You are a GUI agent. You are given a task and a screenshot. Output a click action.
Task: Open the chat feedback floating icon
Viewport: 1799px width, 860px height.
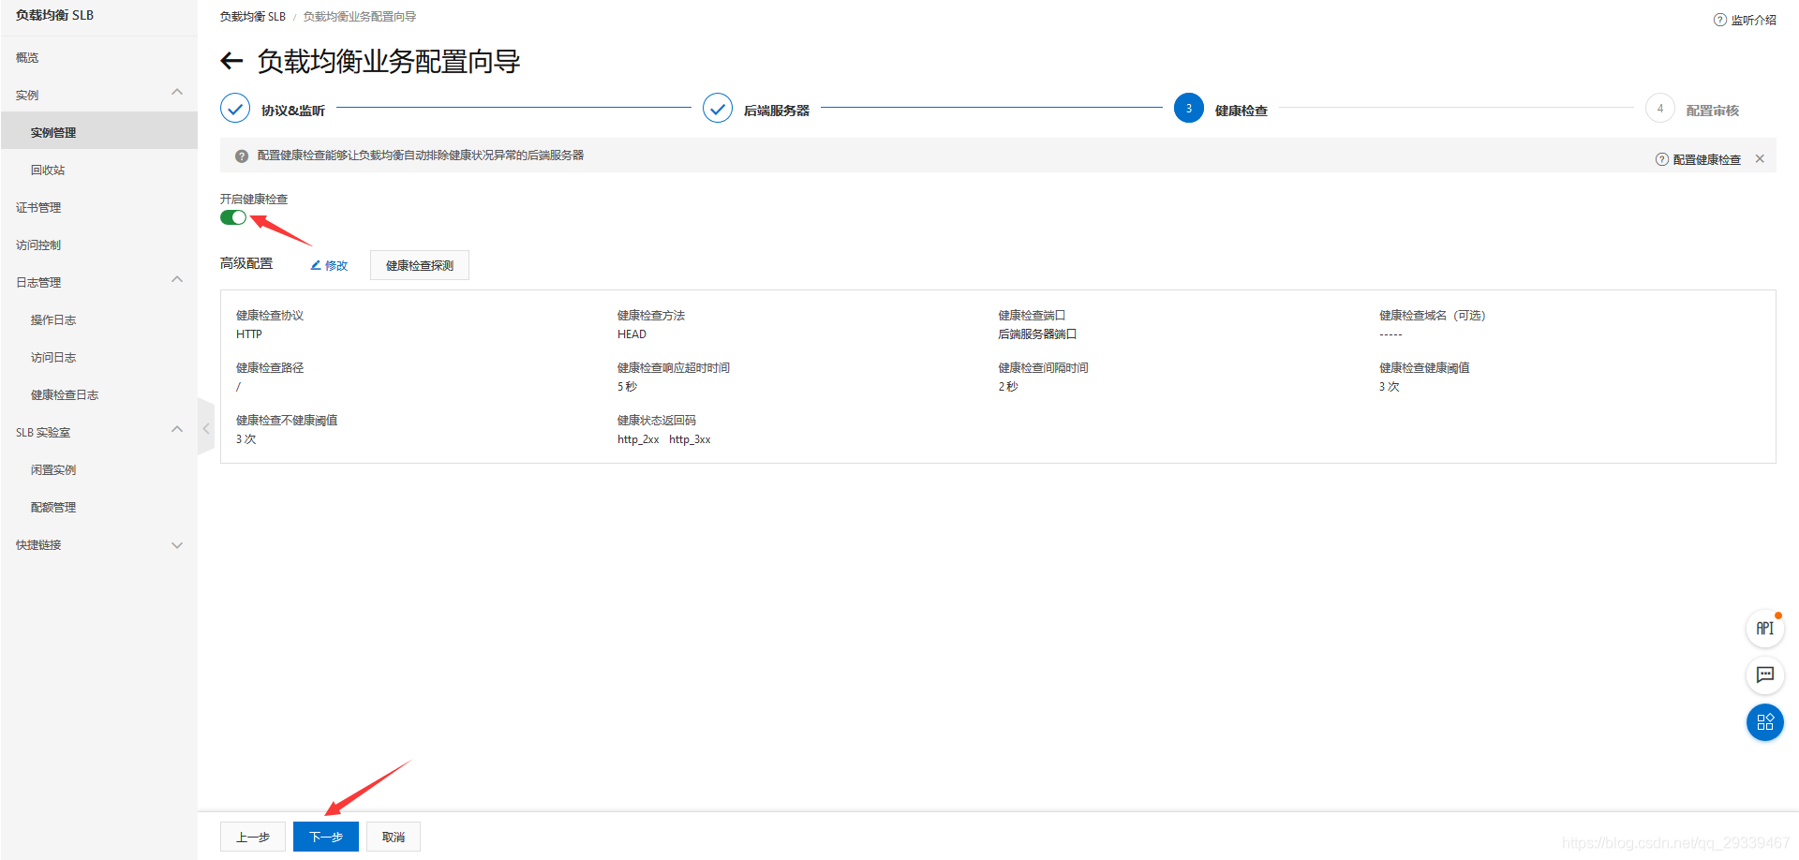tap(1765, 675)
